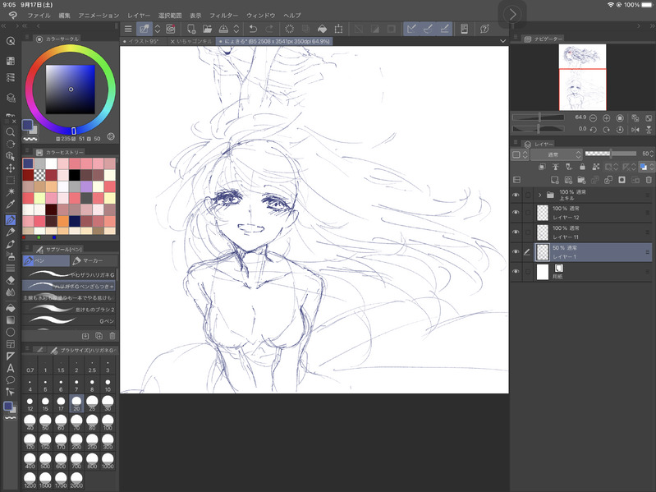This screenshot has height=492, width=656.
Task: Select the Move layer tool
Action: pyautogui.click(x=11, y=168)
